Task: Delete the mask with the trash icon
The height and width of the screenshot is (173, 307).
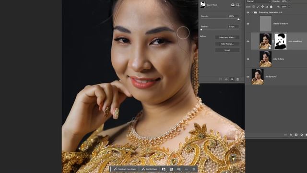Action: (237, 79)
